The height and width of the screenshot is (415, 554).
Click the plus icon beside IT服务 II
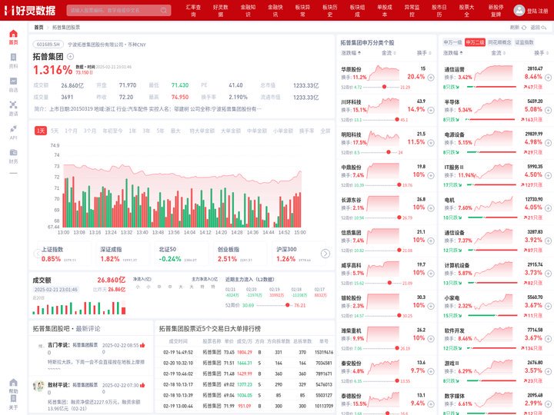pos(548,175)
